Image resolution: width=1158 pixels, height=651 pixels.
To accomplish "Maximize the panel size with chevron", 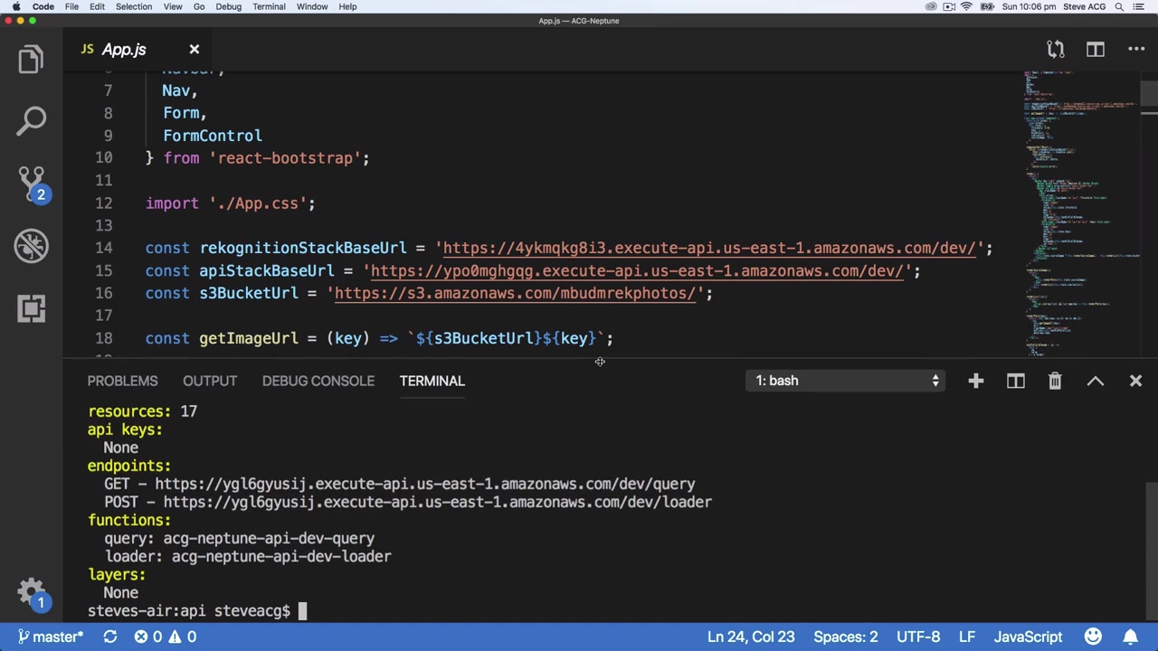I will pyautogui.click(x=1095, y=381).
